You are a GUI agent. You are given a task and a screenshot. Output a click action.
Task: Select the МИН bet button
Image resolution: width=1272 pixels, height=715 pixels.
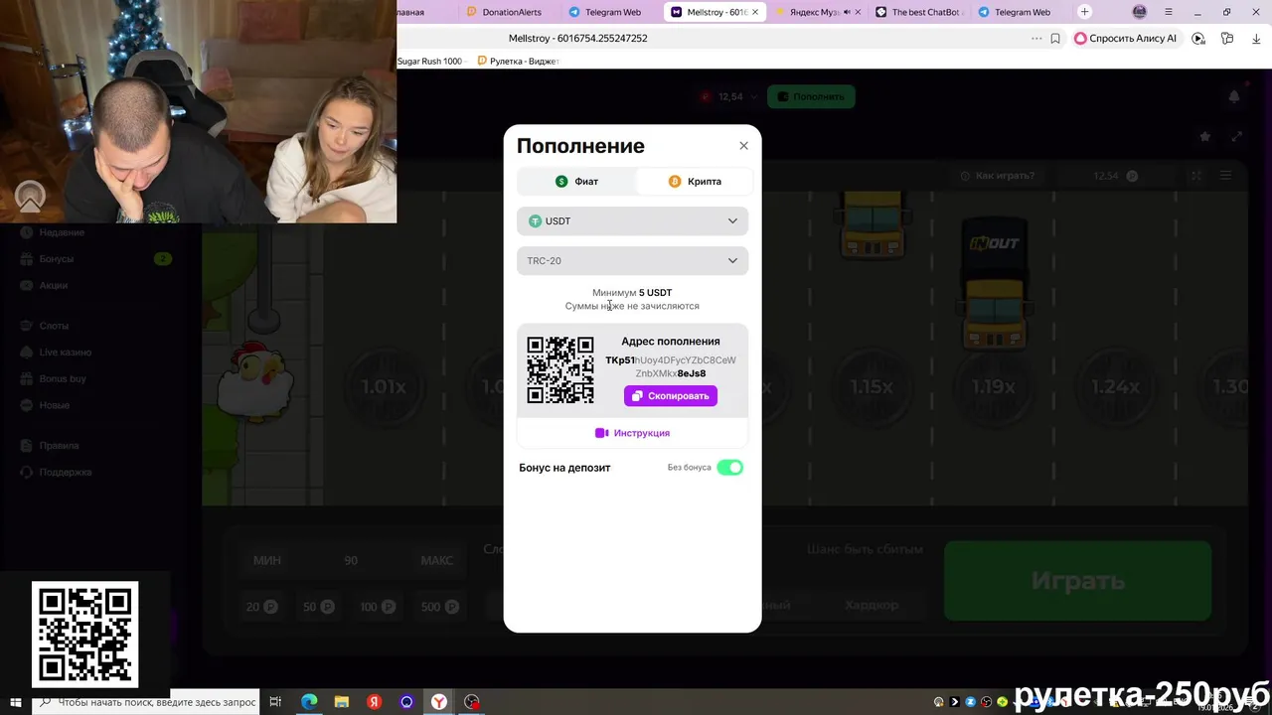pos(266,561)
